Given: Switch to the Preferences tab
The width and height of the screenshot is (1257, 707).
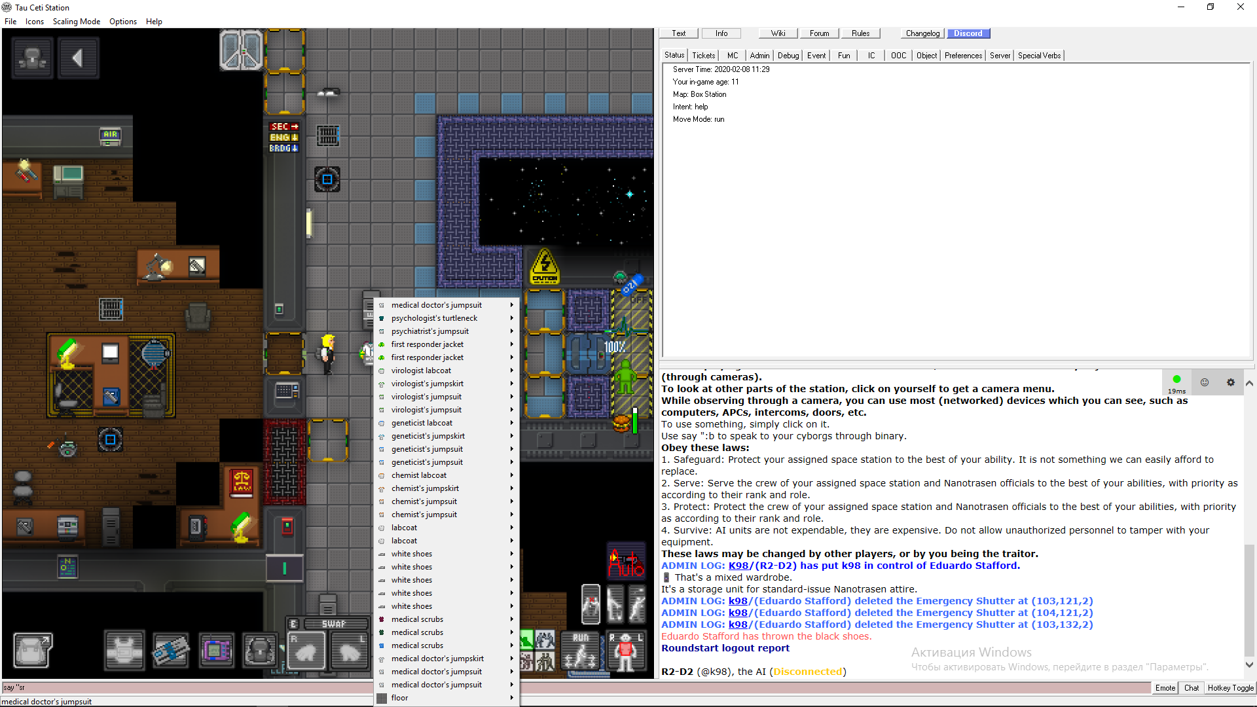Looking at the screenshot, I should (x=963, y=56).
